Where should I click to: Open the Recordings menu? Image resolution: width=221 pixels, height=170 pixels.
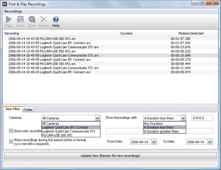click(13, 11)
